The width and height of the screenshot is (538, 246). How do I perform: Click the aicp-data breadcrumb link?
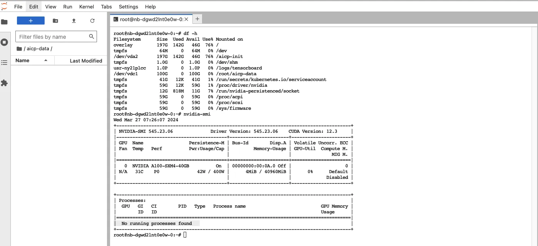coord(38,49)
